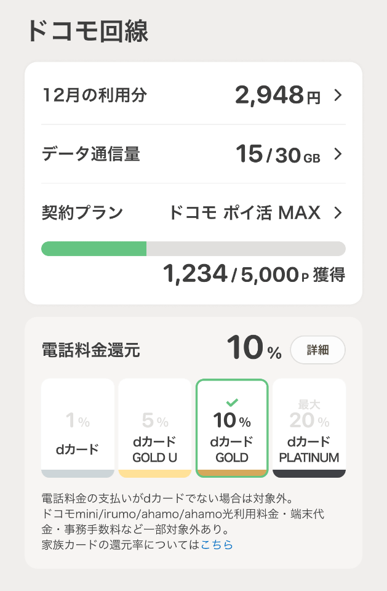Tap the 15/30GB data usage value
This screenshot has height=591, width=387.
[x=277, y=155]
